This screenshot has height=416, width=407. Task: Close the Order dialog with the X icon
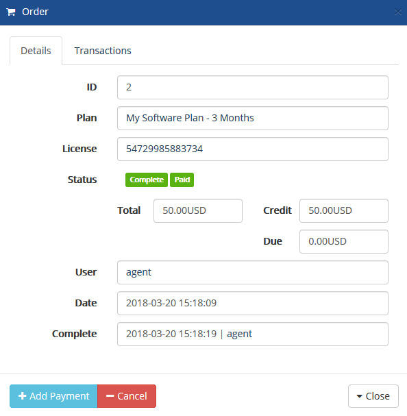(x=397, y=12)
